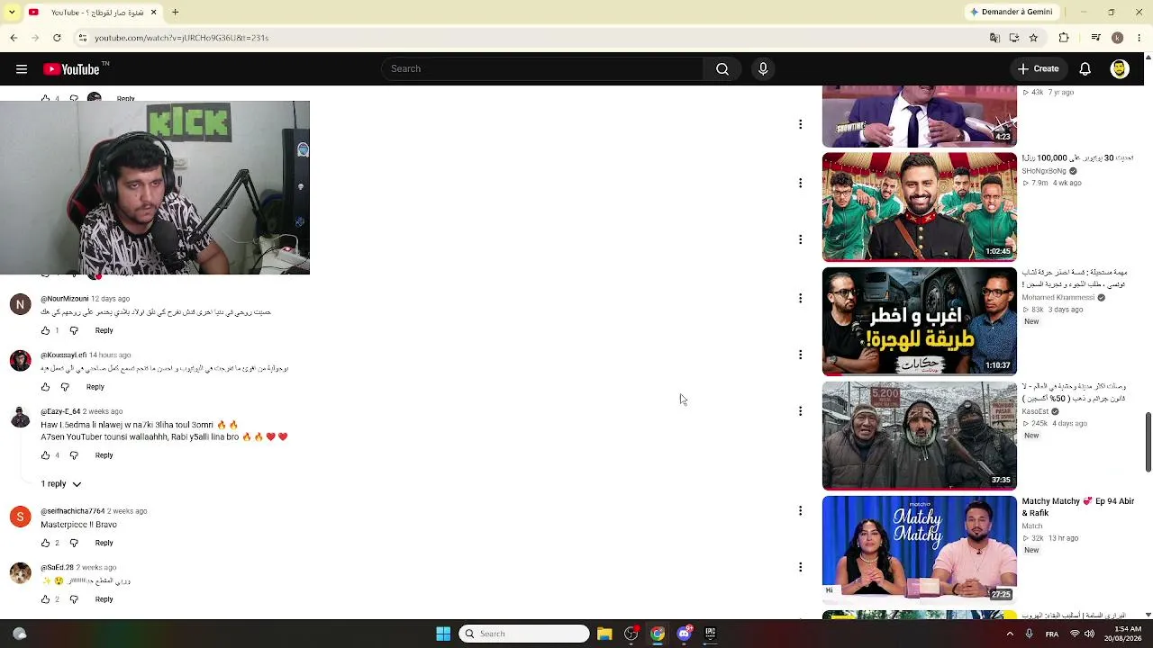1153x648 pixels.
Task: Open action menu for @Koussay.efi's comment
Action: (800, 355)
